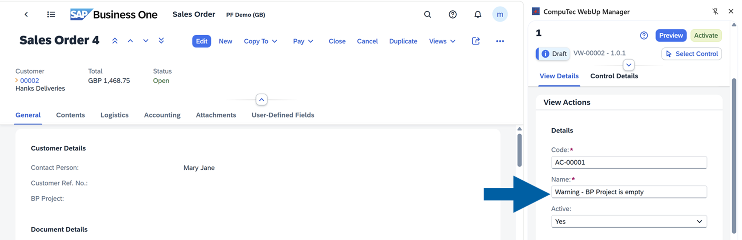Click the search magnifier icon
This screenshot has width=742, height=240.
coord(428,14)
